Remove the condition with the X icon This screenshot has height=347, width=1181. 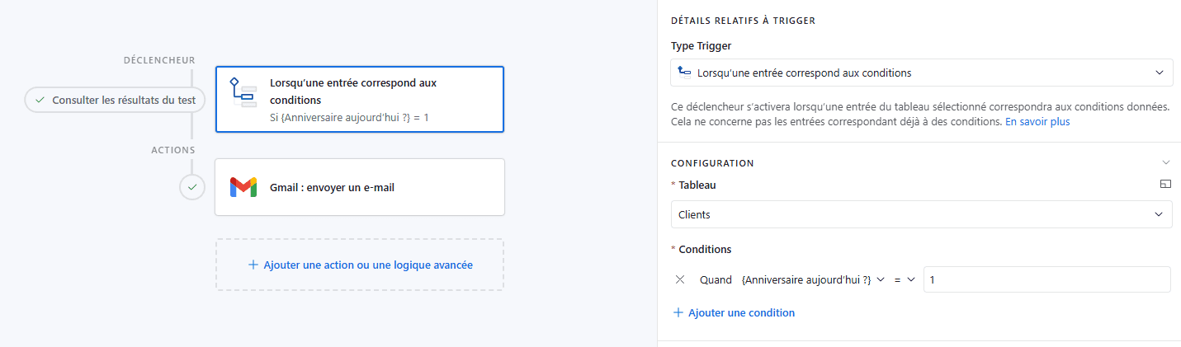pos(680,279)
